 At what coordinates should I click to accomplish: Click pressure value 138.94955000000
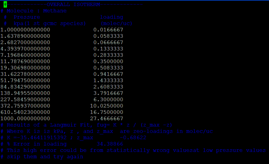pyautogui.click(x=25, y=93)
